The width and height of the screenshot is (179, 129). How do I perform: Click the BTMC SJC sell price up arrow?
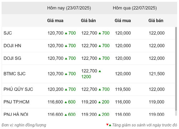(100, 71)
